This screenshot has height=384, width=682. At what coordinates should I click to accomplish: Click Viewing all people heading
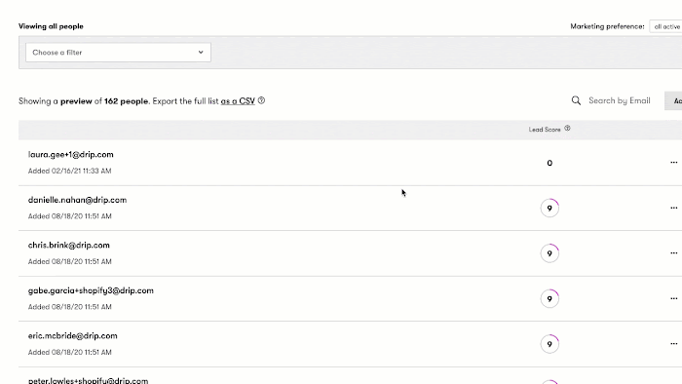click(51, 26)
